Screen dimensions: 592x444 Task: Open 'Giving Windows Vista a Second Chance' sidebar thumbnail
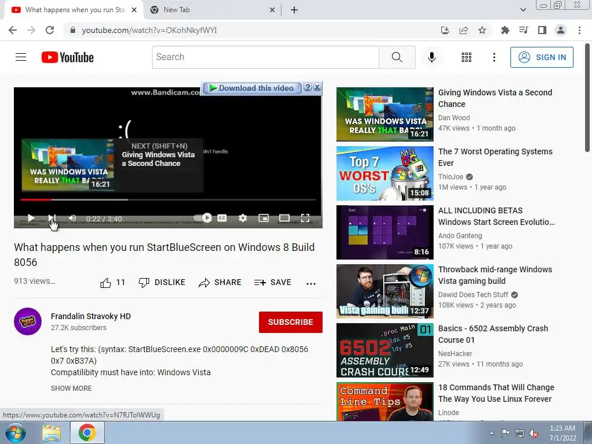[384, 114]
